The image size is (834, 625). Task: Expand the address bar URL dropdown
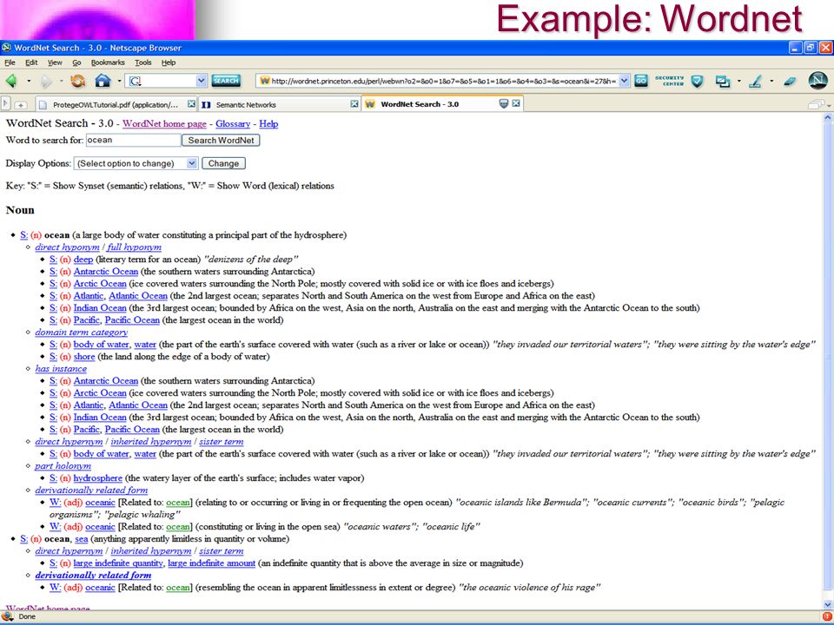pyautogui.click(x=625, y=81)
